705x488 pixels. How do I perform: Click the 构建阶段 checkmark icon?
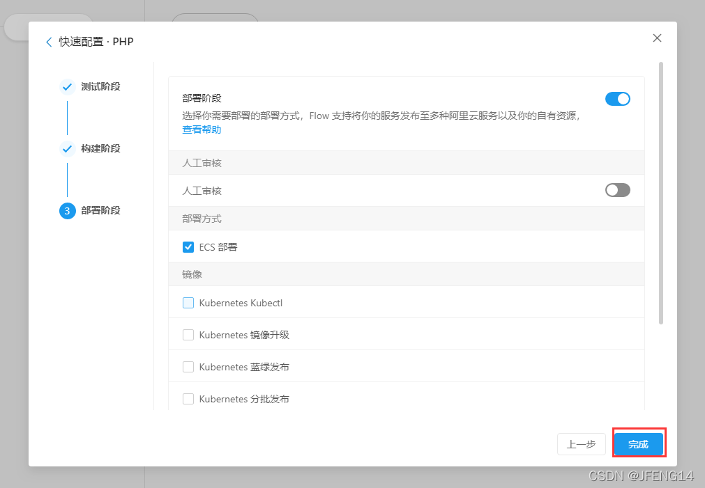click(68, 148)
